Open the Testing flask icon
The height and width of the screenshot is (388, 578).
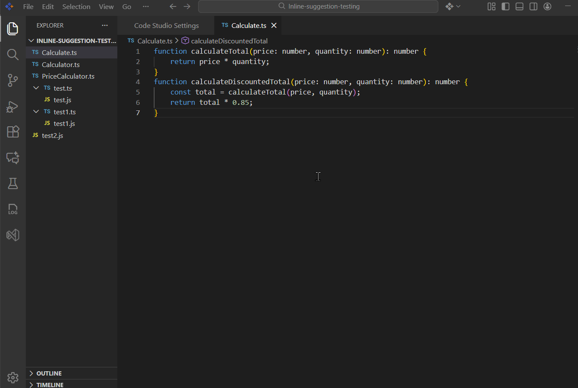click(13, 183)
